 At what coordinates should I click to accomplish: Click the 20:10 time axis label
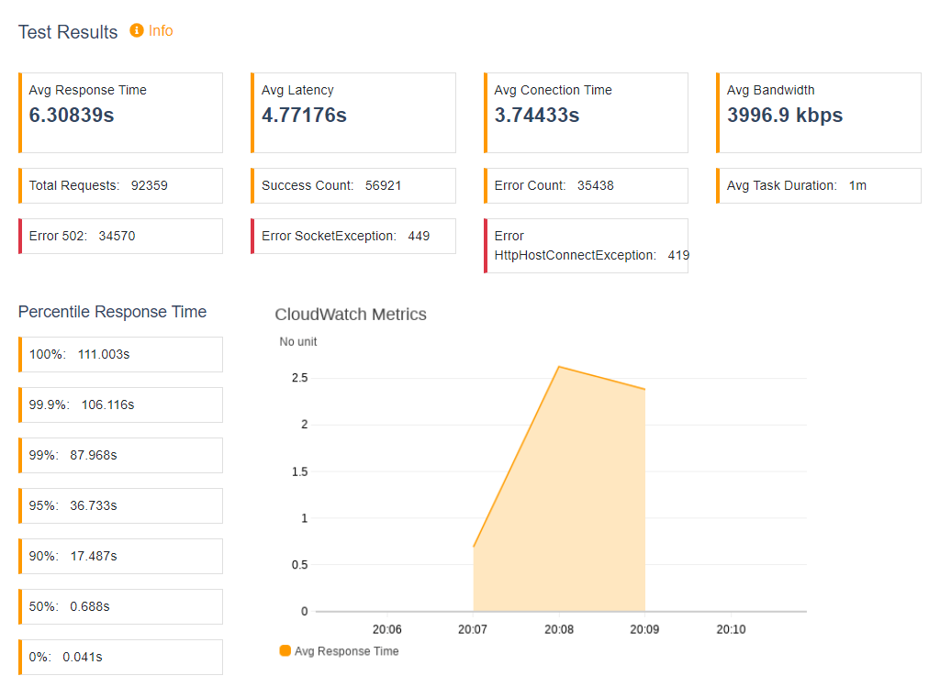pyautogui.click(x=731, y=629)
